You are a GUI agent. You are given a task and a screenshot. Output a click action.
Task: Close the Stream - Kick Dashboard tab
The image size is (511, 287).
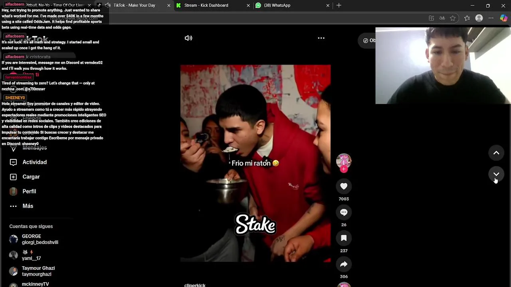click(x=248, y=6)
